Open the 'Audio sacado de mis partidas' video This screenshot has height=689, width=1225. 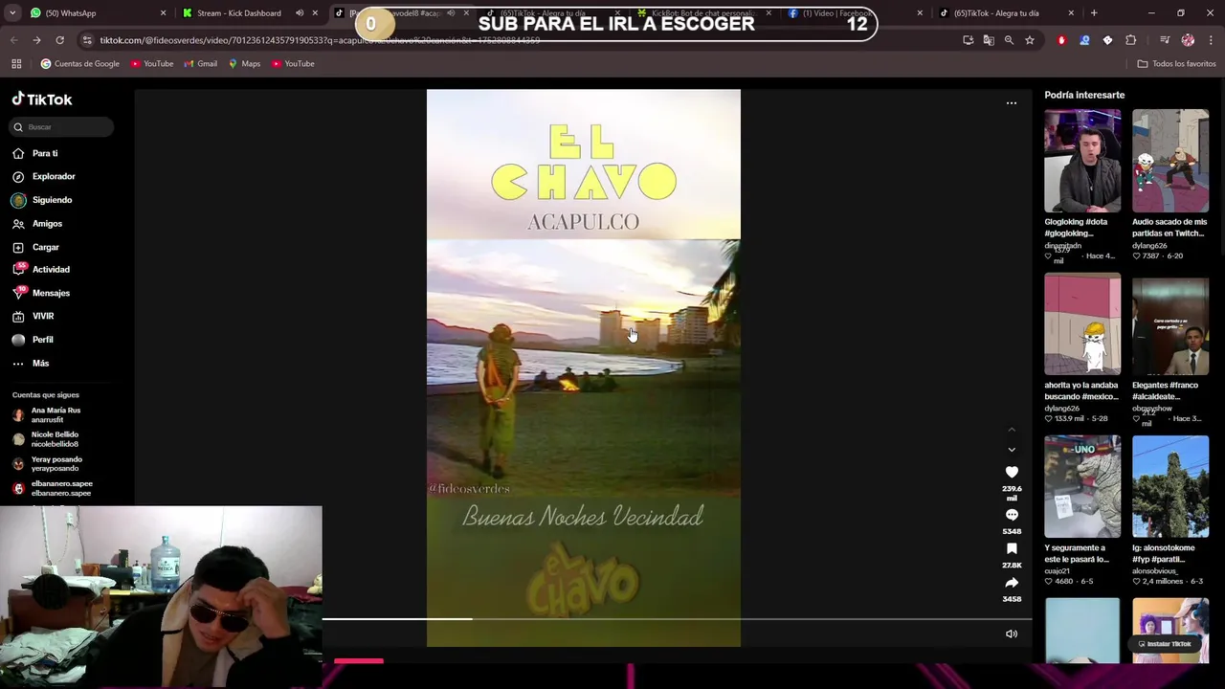pyautogui.click(x=1170, y=161)
